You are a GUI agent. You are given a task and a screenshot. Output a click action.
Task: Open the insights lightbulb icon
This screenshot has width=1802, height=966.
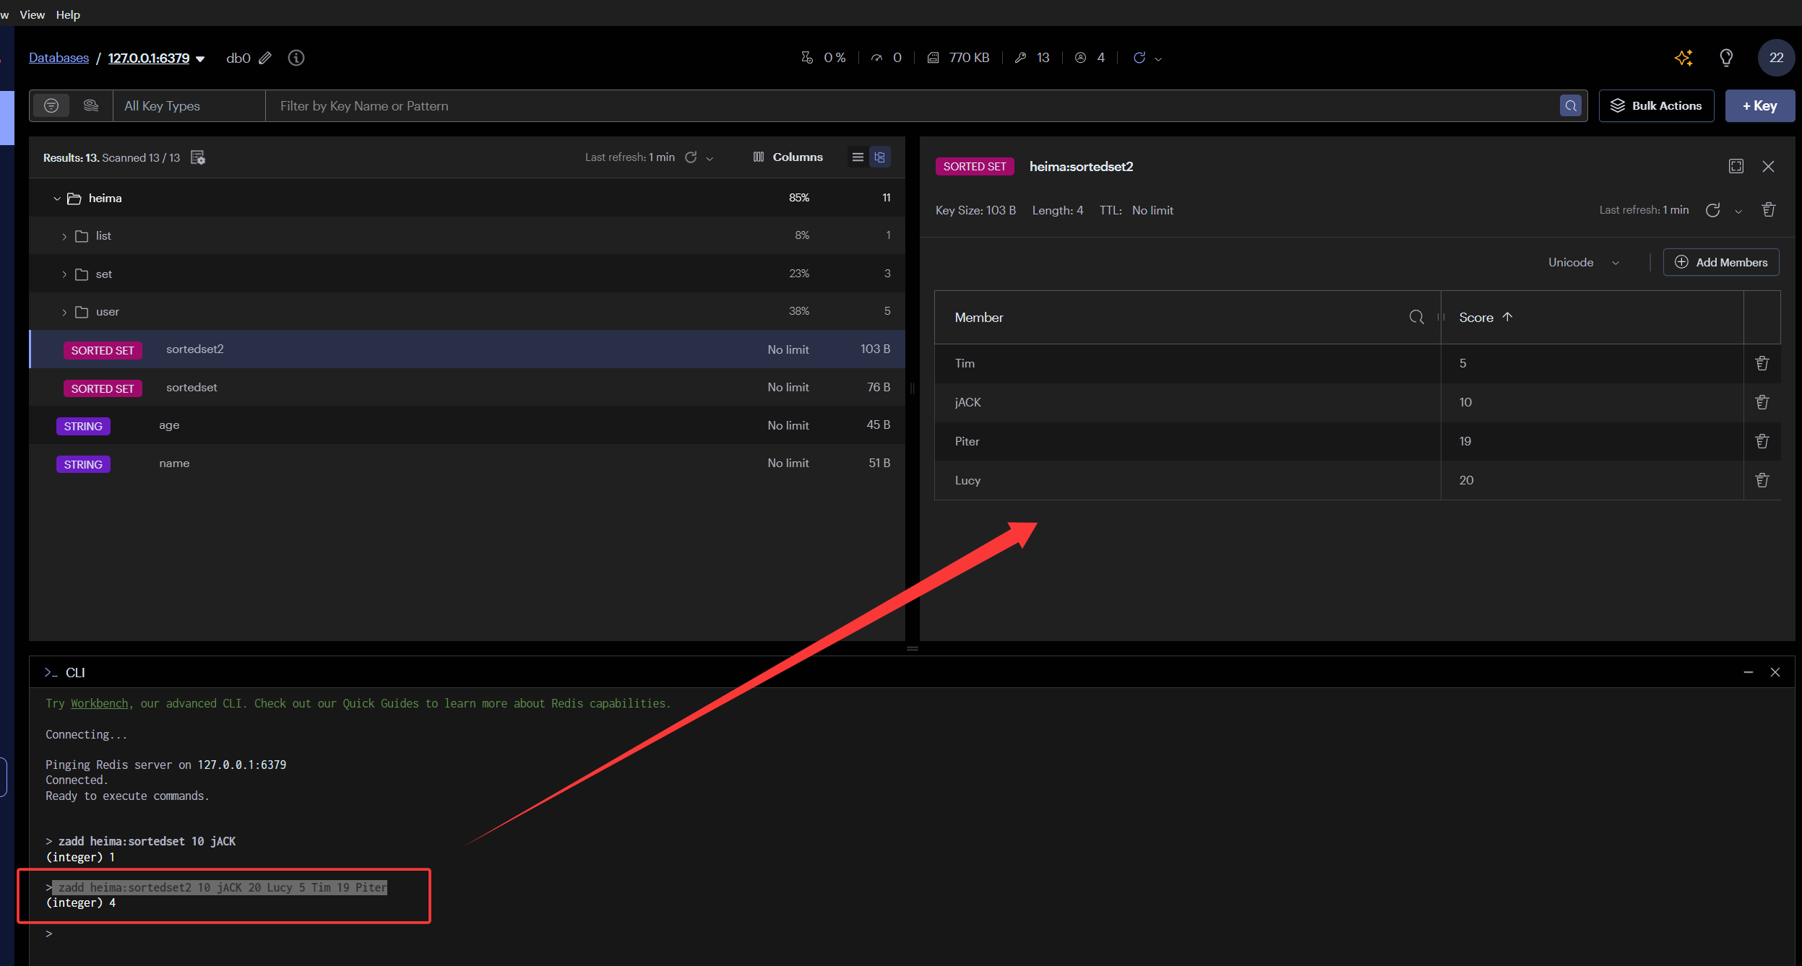pyautogui.click(x=1726, y=58)
